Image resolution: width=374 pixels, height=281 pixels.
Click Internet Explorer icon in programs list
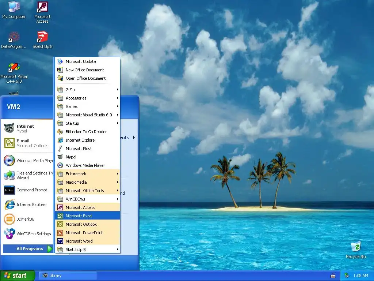coord(60,140)
